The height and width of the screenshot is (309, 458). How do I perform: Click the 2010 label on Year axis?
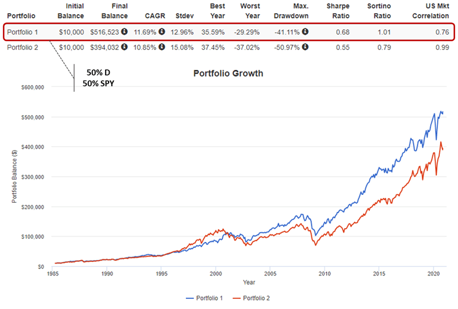point(324,274)
